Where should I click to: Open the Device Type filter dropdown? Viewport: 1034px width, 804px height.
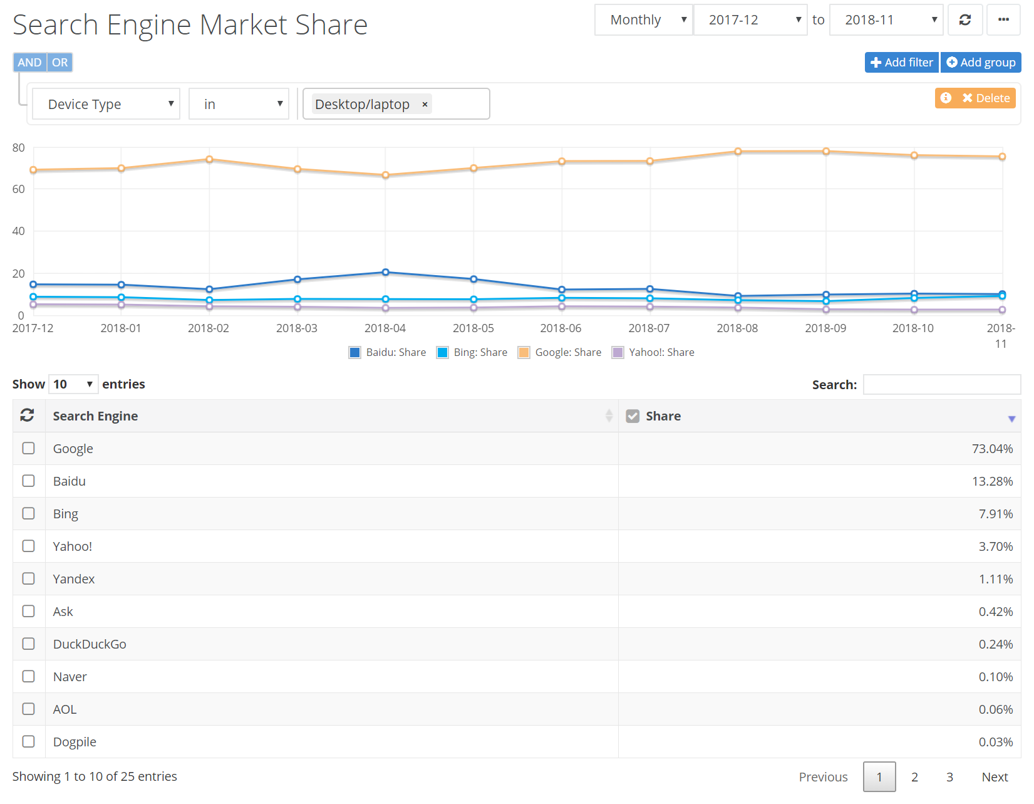pos(106,104)
